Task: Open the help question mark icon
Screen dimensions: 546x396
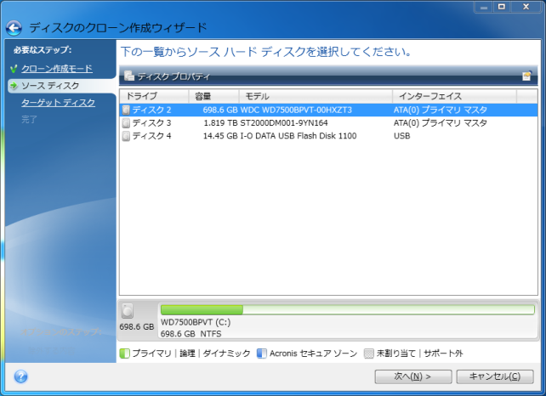Action: pyautogui.click(x=21, y=376)
